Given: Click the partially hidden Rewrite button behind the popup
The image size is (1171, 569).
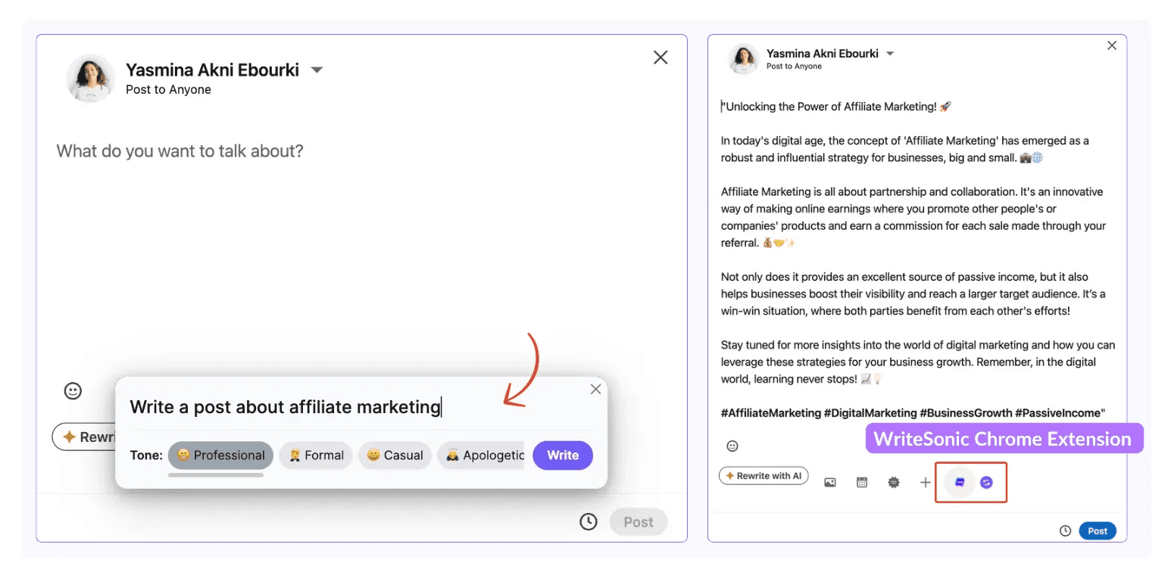Looking at the screenshot, I should 83,437.
